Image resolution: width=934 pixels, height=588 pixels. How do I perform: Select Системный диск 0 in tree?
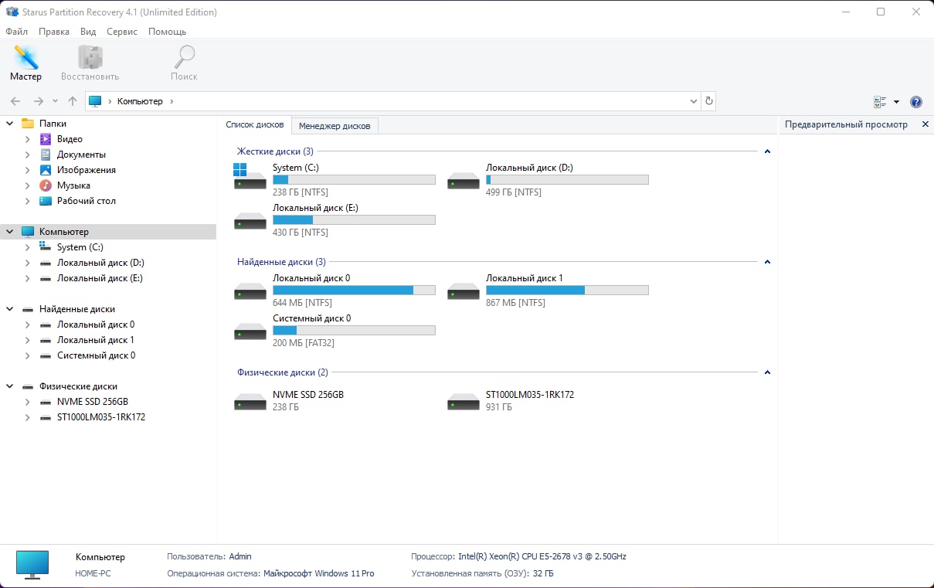click(x=96, y=355)
